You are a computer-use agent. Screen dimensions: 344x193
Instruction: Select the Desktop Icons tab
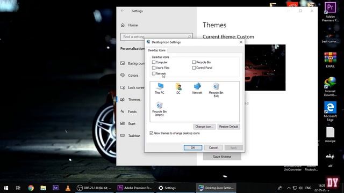tap(156, 50)
